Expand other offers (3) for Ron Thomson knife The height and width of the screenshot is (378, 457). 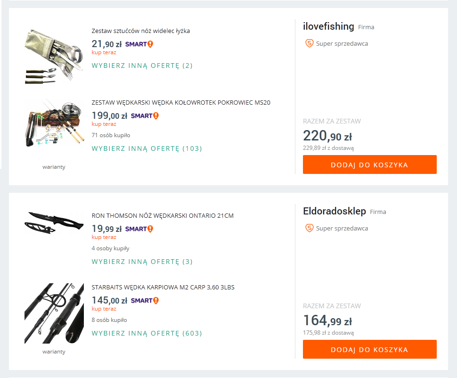pos(142,262)
